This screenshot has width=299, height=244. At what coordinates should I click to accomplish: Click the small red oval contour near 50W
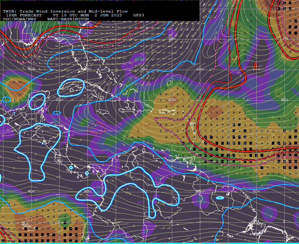(256, 66)
